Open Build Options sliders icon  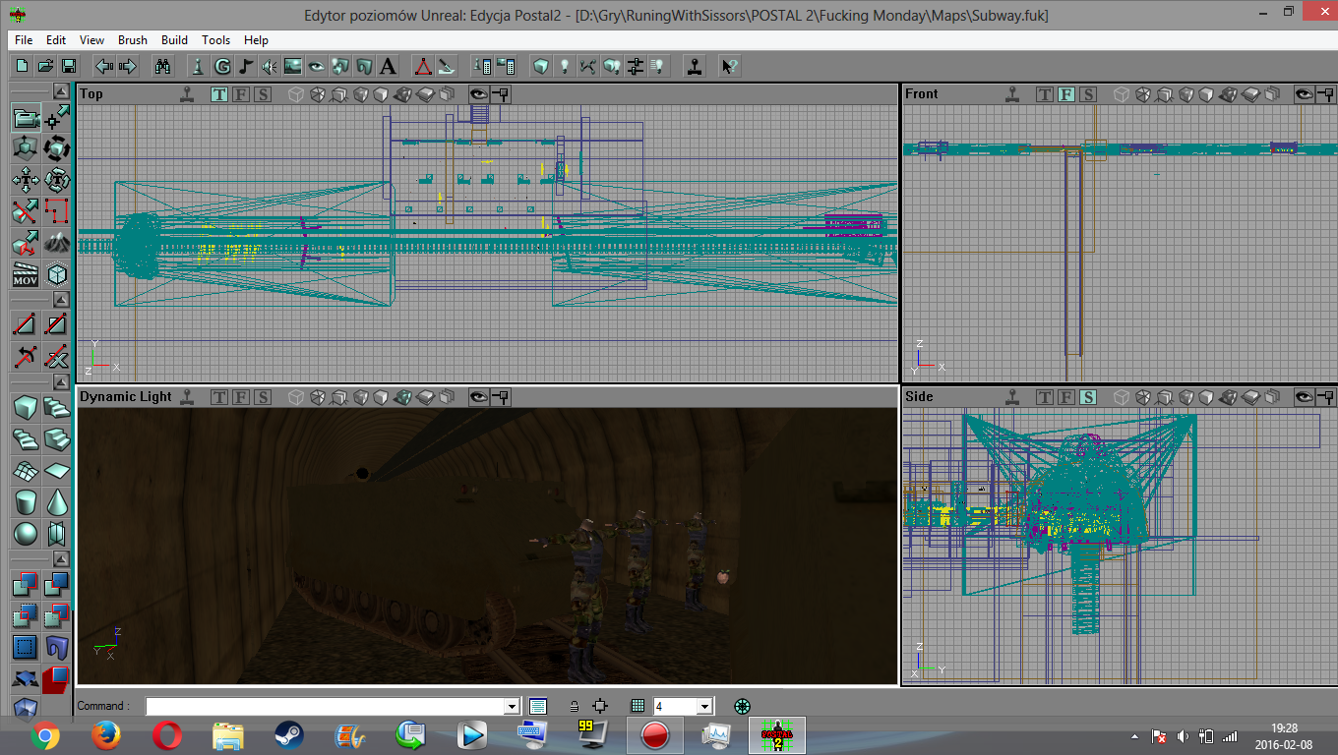coord(636,66)
